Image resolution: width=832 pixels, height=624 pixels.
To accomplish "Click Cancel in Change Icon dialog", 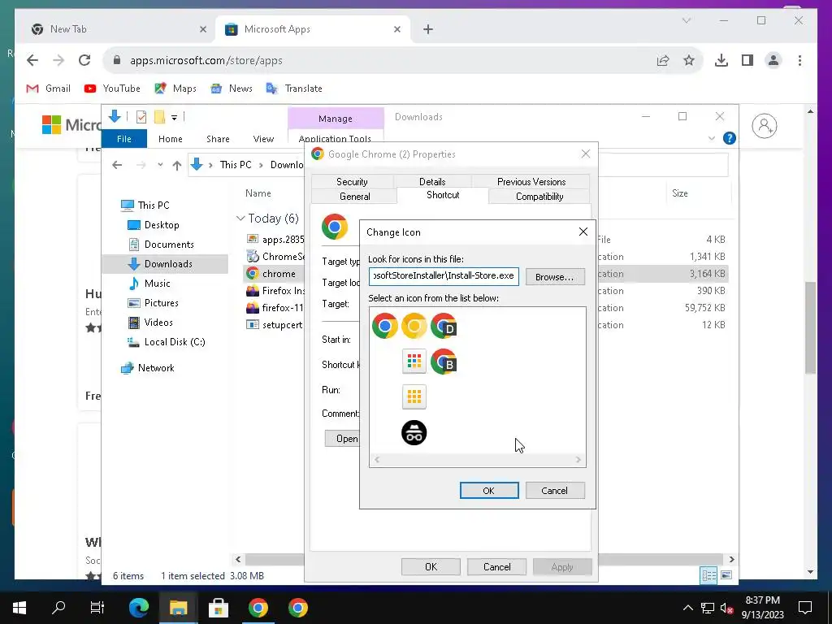I will (x=554, y=491).
